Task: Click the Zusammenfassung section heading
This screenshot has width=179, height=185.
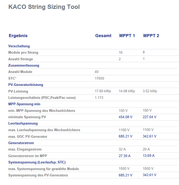Action: pos(24,65)
